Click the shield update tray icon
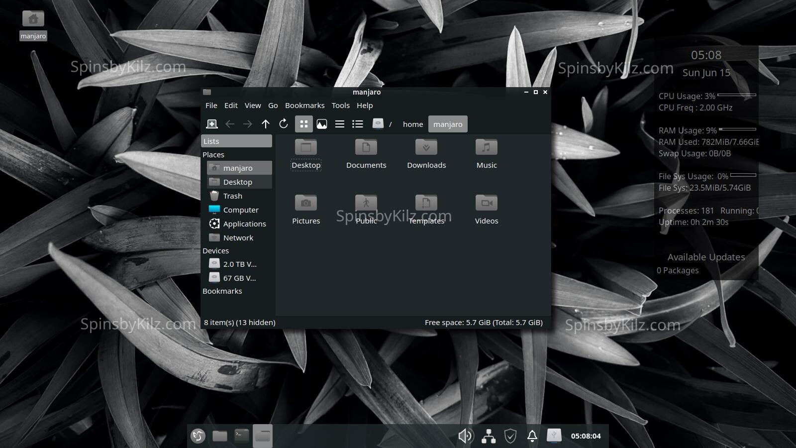The width and height of the screenshot is (796, 448). (510, 436)
